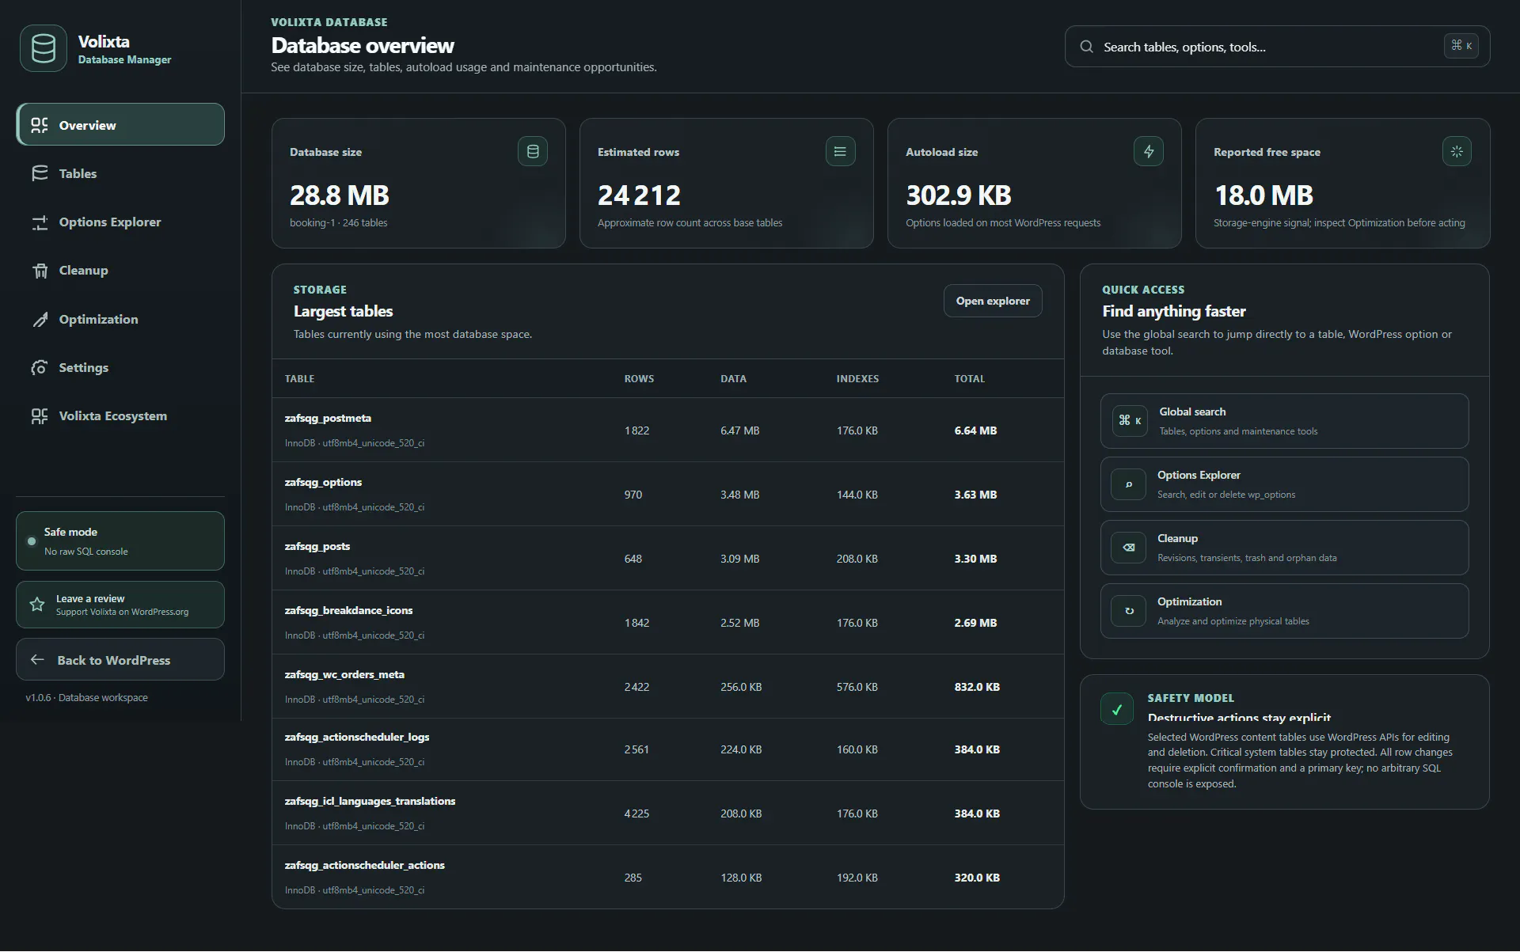Click the Open explorer button
Screen dimensions: 1520x952
[993, 301]
